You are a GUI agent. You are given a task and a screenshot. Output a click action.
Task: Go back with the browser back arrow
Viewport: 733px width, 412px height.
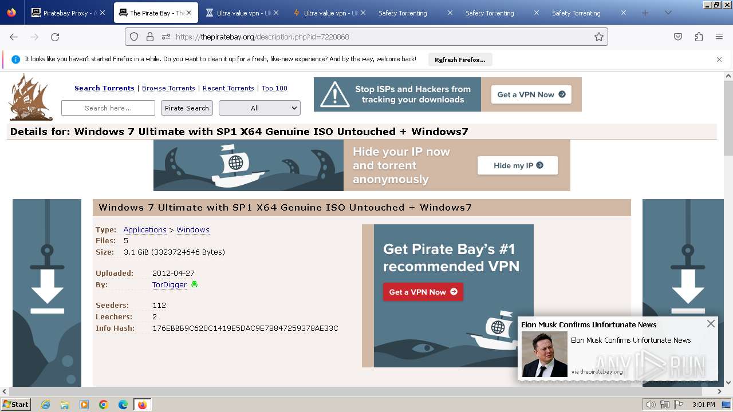click(x=14, y=37)
